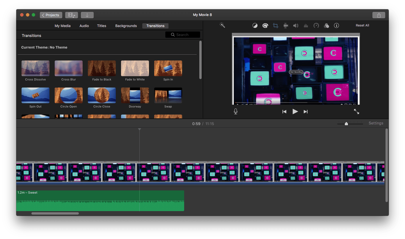This screenshot has height=239, width=405.
Task: Open the Clip Filter and Audio Effects tool
Action: pos(326,25)
